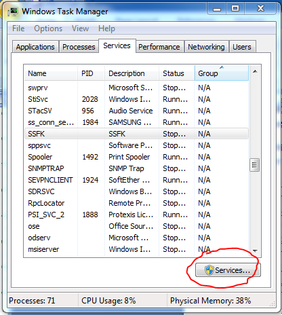This screenshot has height=315, width=282.
Task: Click the Services... button
Action: (228, 270)
